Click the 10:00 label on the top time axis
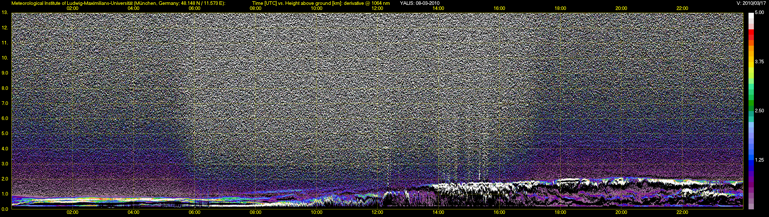The image size is (769, 217). [316, 8]
